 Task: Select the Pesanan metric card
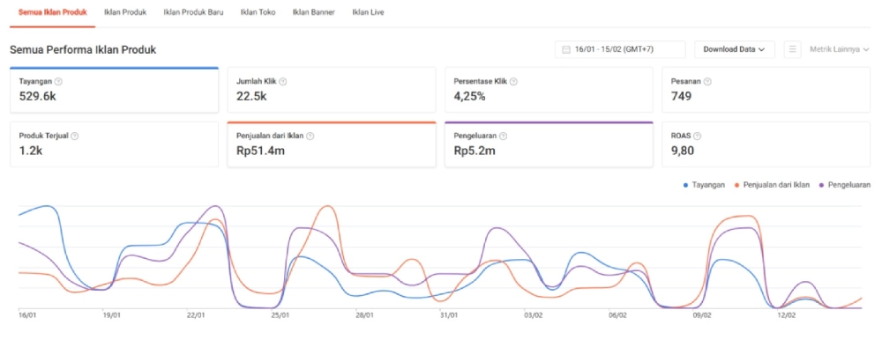[766, 90]
